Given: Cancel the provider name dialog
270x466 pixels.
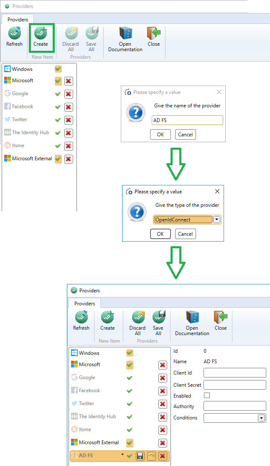Looking at the screenshot, I should 185,134.
